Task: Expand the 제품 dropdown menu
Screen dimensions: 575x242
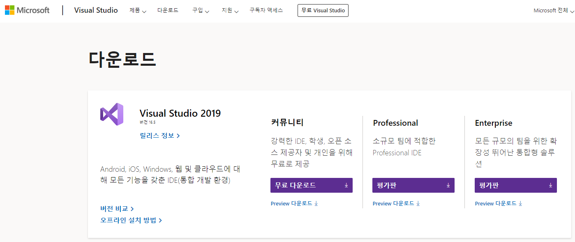Action: coord(138,11)
